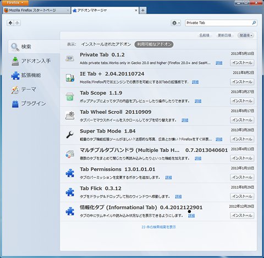This screenshot has height=258, width=264.
Task: Go forward with the right arrow
Action: click(17, 23)
